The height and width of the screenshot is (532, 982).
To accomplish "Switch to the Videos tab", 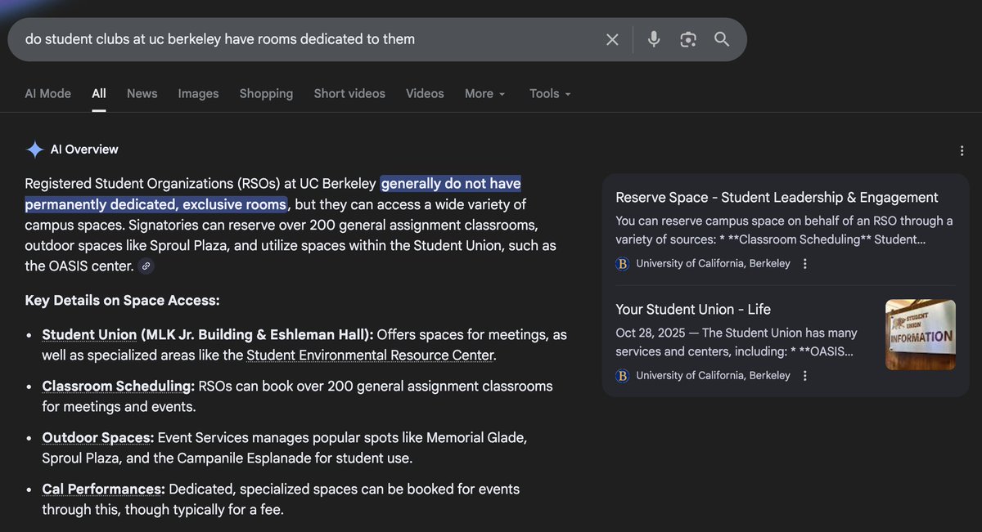I will [425, 94].
